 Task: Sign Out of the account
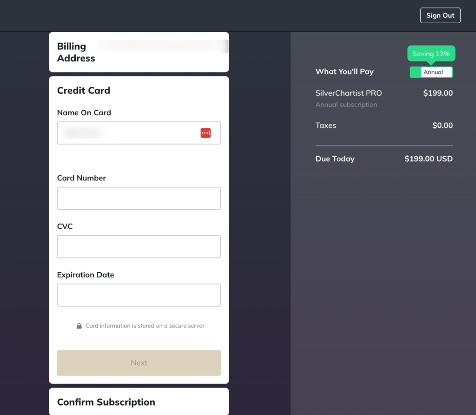pyautogui.click(x=440, y=15)
